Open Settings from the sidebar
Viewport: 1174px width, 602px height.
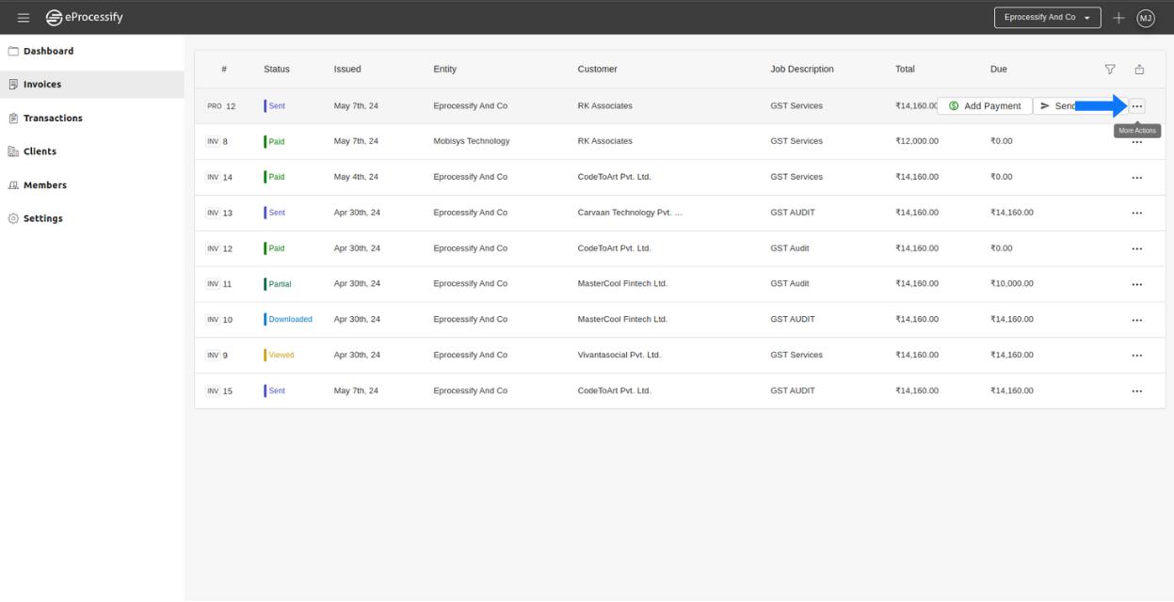coord(42,219)
